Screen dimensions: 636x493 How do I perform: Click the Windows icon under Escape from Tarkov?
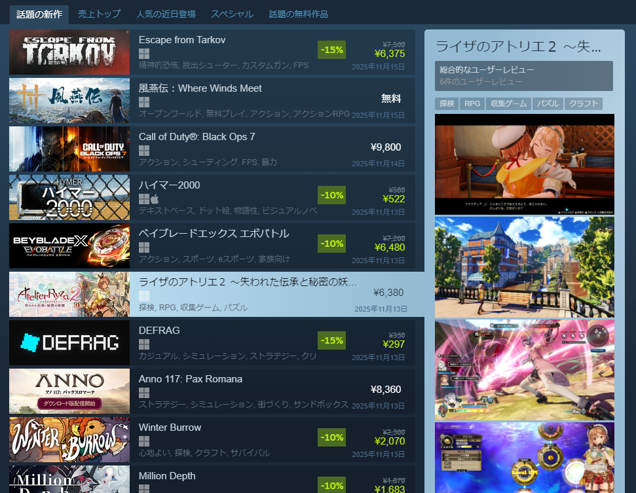[x=144, y=54]
